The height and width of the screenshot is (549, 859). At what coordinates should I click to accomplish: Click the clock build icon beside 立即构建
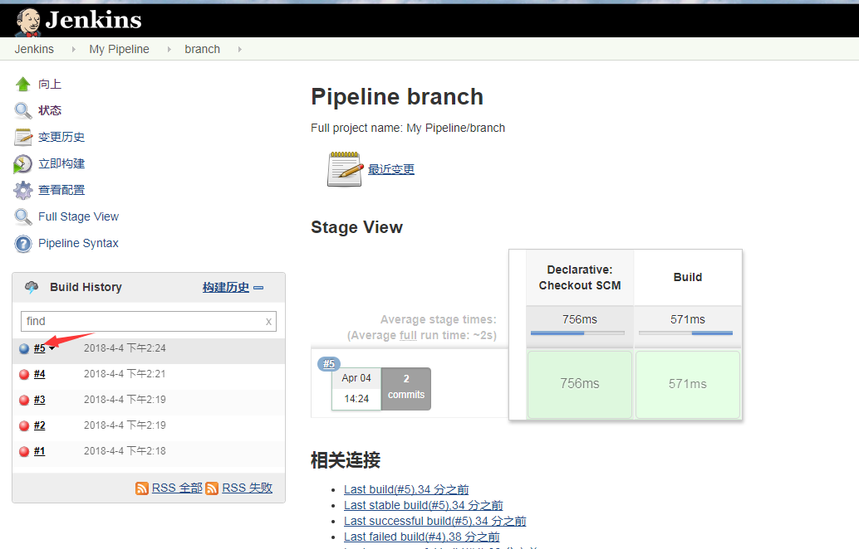(x=23, y=164)
